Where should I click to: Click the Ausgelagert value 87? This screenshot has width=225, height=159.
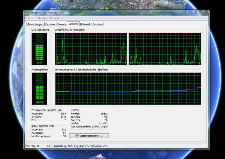coord(64,133)
